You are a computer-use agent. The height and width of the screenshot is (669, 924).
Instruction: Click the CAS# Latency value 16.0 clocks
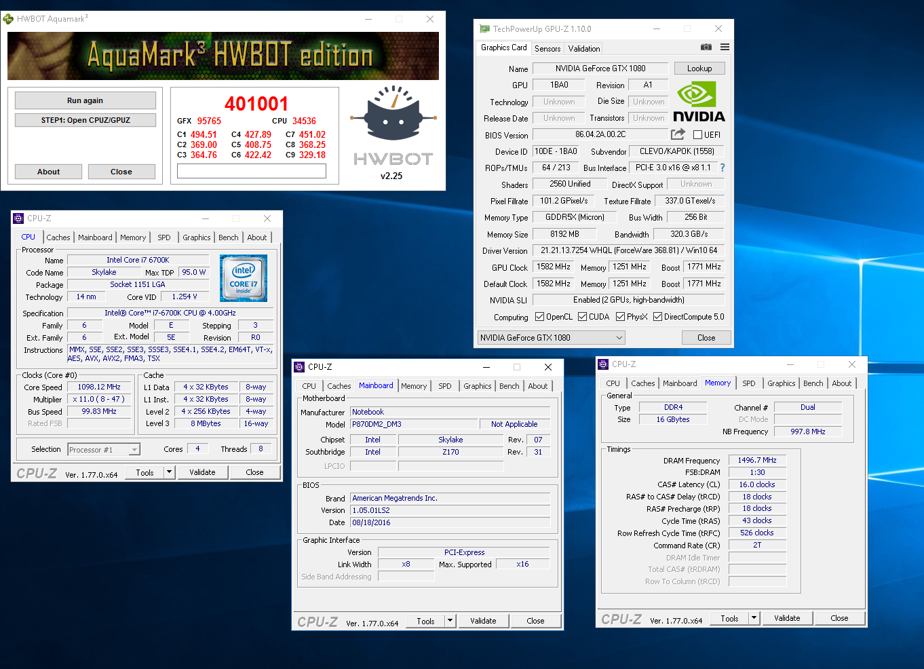coord(757,484)
